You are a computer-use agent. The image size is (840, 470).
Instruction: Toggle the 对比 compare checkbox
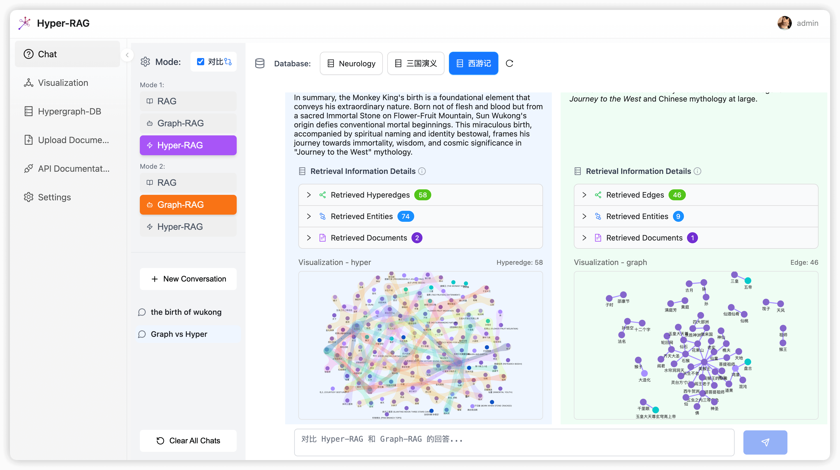point(201,62)
